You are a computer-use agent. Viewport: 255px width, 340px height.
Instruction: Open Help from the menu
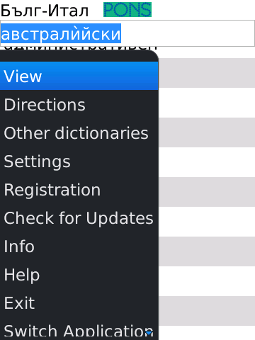click(x=79, y=275)
